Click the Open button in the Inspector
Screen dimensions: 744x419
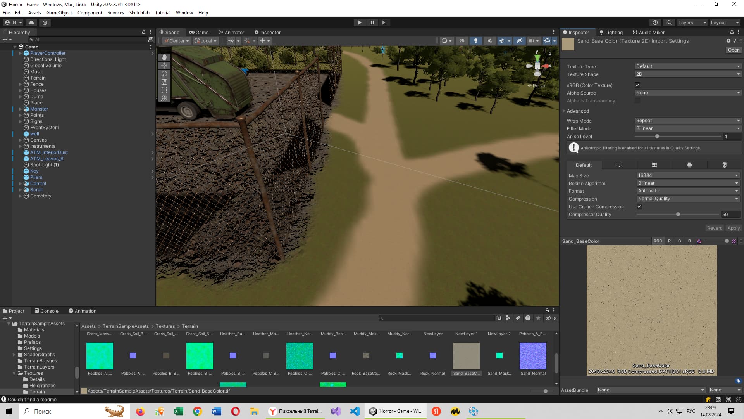coord(734,50)
